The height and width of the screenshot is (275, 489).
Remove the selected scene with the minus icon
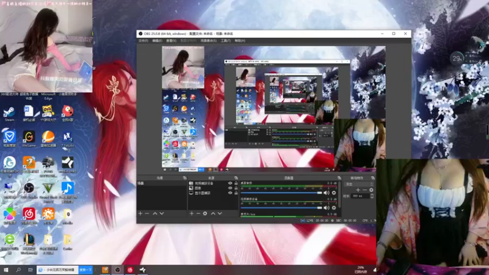click(147, 213)
